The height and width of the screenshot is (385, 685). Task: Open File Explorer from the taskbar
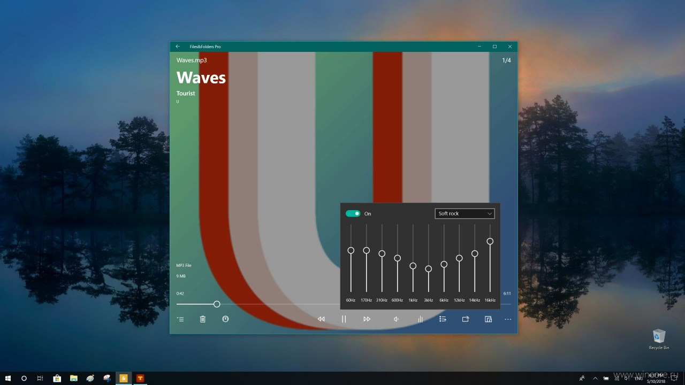[73, 378]
